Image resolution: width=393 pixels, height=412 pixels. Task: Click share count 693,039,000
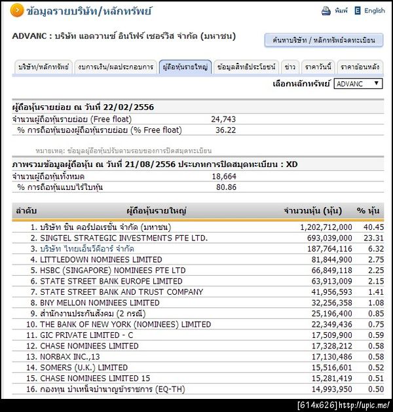(x=329, y=238)
